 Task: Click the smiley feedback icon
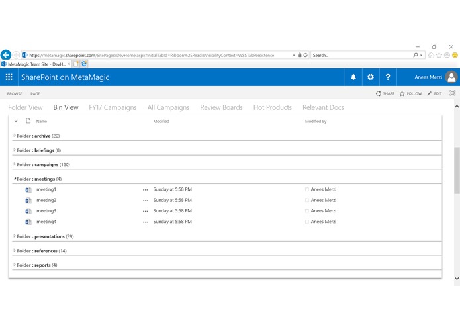point(455,55)
